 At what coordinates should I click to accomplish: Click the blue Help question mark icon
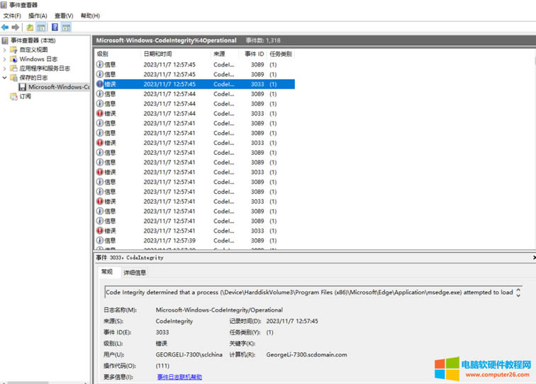click(55, 28)
